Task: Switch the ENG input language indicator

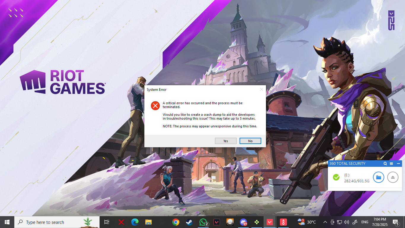Action: [365, 222]
